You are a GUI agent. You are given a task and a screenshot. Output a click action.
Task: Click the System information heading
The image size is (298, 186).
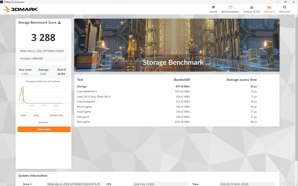[33, 176]
